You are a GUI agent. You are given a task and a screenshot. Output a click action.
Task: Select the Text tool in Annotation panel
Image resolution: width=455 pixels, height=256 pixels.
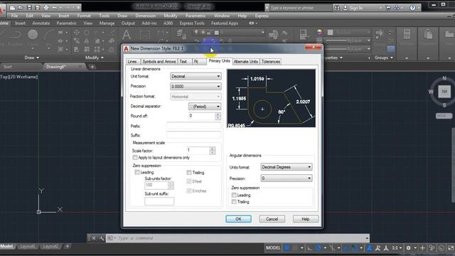(x=127, y=35)
